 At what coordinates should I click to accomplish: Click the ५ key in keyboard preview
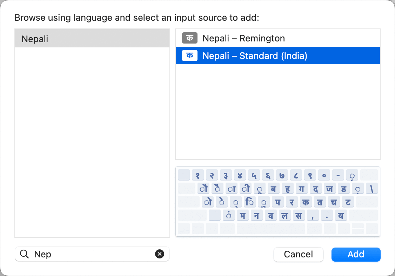tap(254, 175)
